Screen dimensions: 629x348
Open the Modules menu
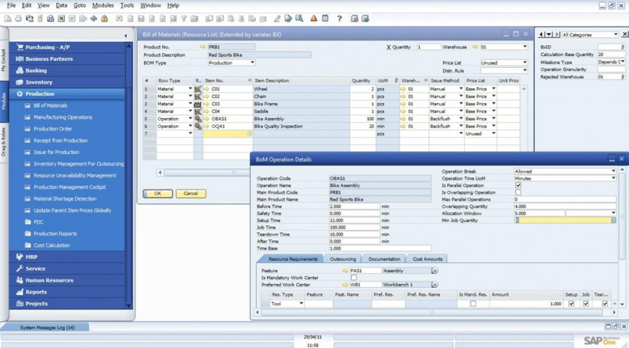point(102,5)
